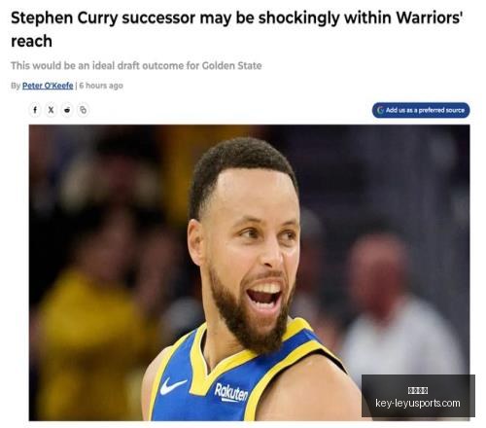Open the main article photo
The height and width of the screenshot is (428, 486).
pos(249,272)
